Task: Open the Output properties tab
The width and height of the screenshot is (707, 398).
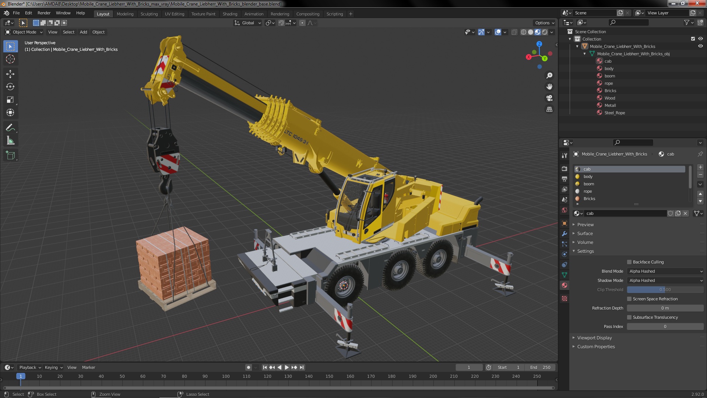Action: point(564,179)
